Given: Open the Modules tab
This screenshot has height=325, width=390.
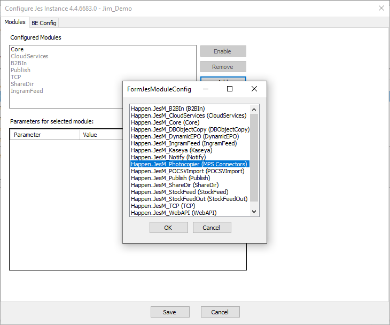Looking at the screenshot, I should pos(15,22).
